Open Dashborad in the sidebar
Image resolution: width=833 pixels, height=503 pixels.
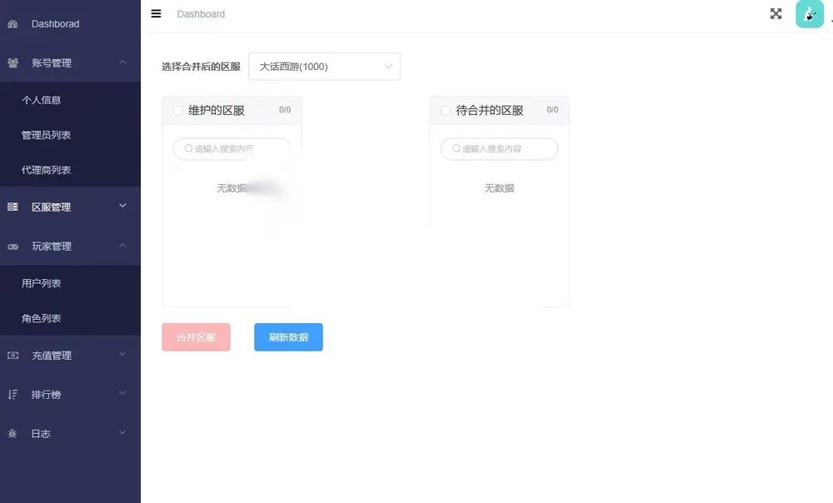55,24
